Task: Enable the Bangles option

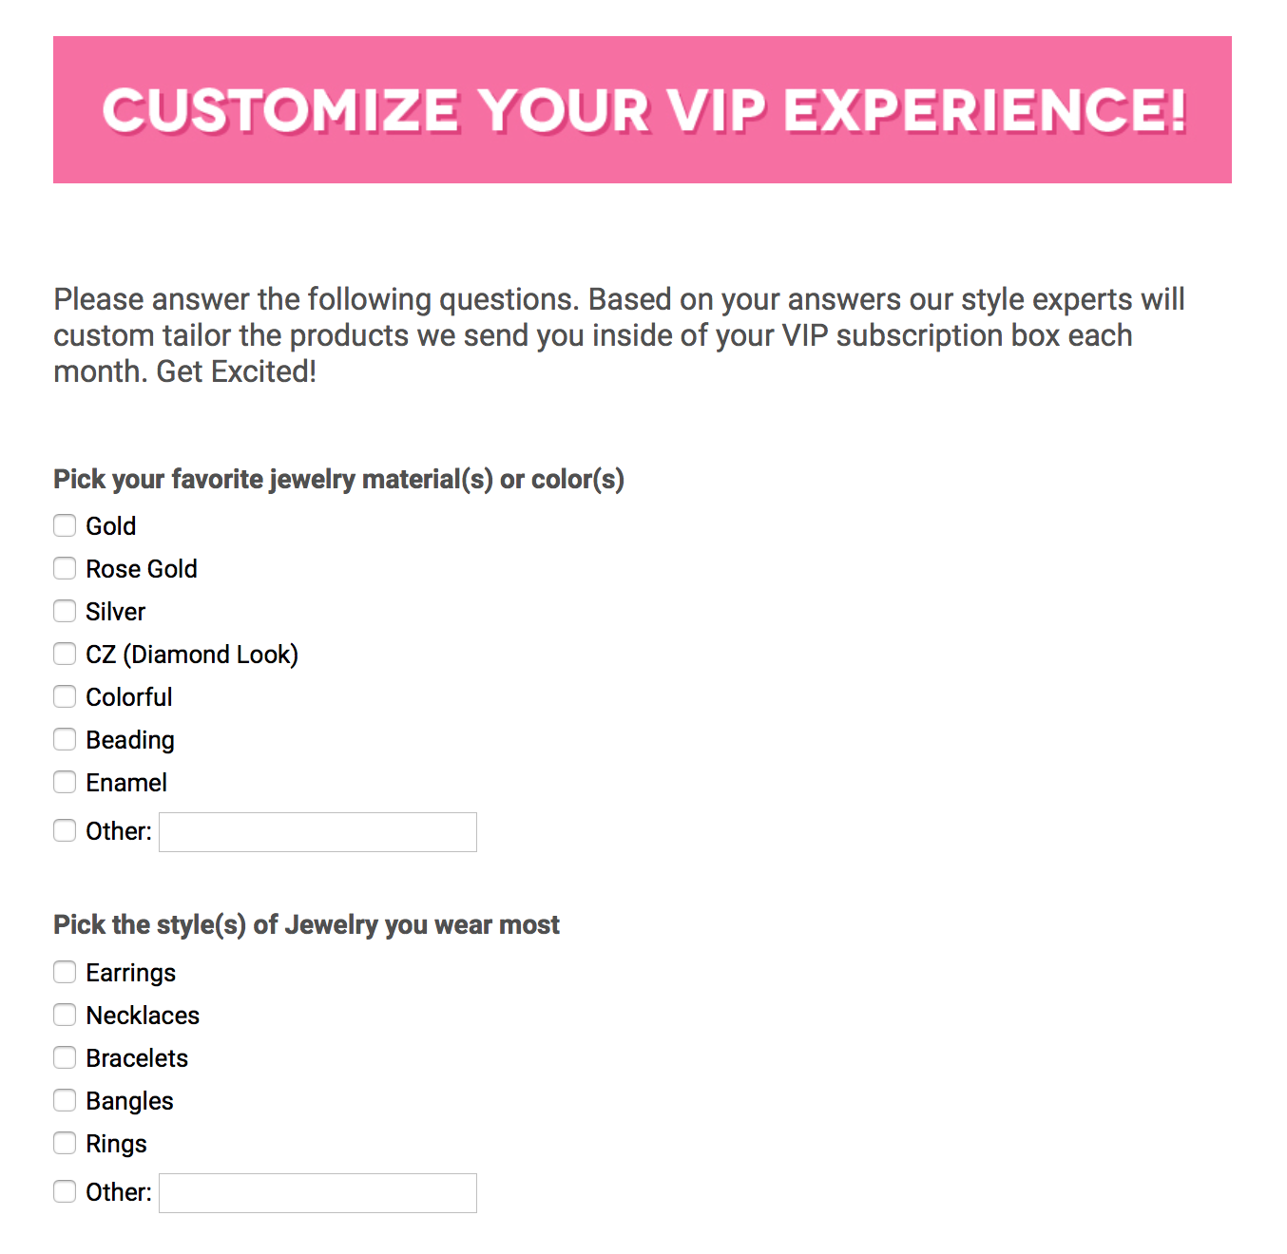Action: [x=65, y=1100]
